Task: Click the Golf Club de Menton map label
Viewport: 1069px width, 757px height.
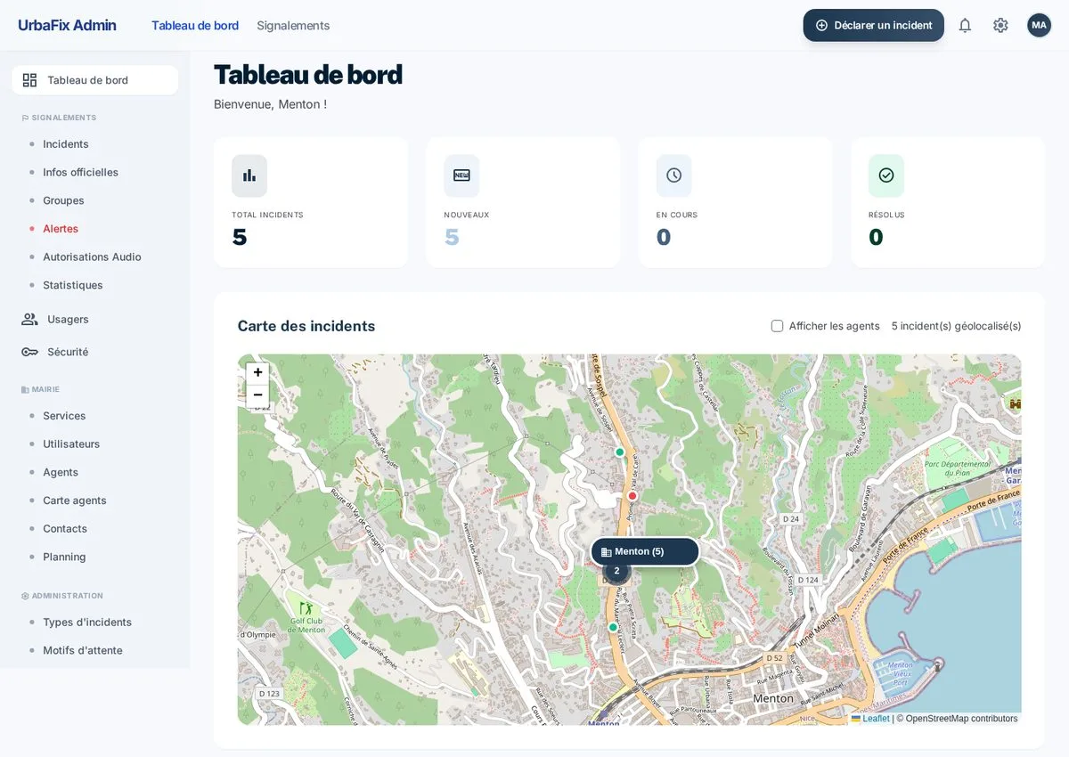Action: pos(306,624)
